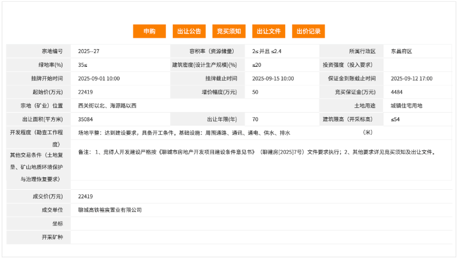The image size is (458, 260).
Task: Click the listing start time 2025-09-01 10:00
Action: click(99, 78)
